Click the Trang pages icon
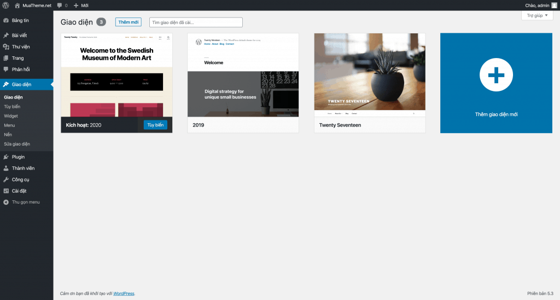560x300 pixels. (6, 58)
